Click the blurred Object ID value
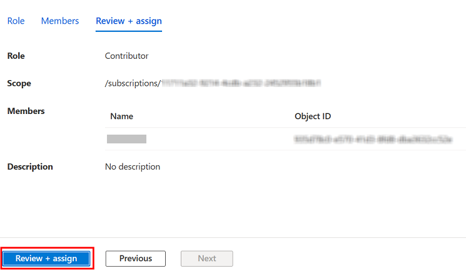The width and height of the screenshot is (466, 273). pyautogui.click(x=373, y=139)
